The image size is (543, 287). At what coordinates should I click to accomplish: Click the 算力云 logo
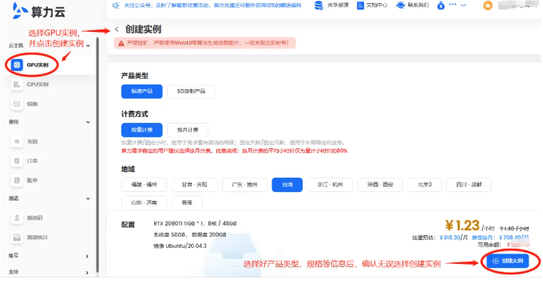click(39, 11)
